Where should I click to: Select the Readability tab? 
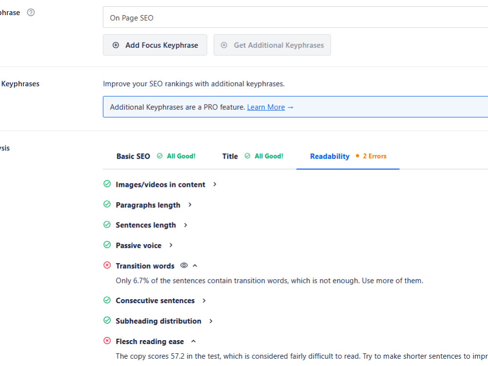tap(348, 156)
